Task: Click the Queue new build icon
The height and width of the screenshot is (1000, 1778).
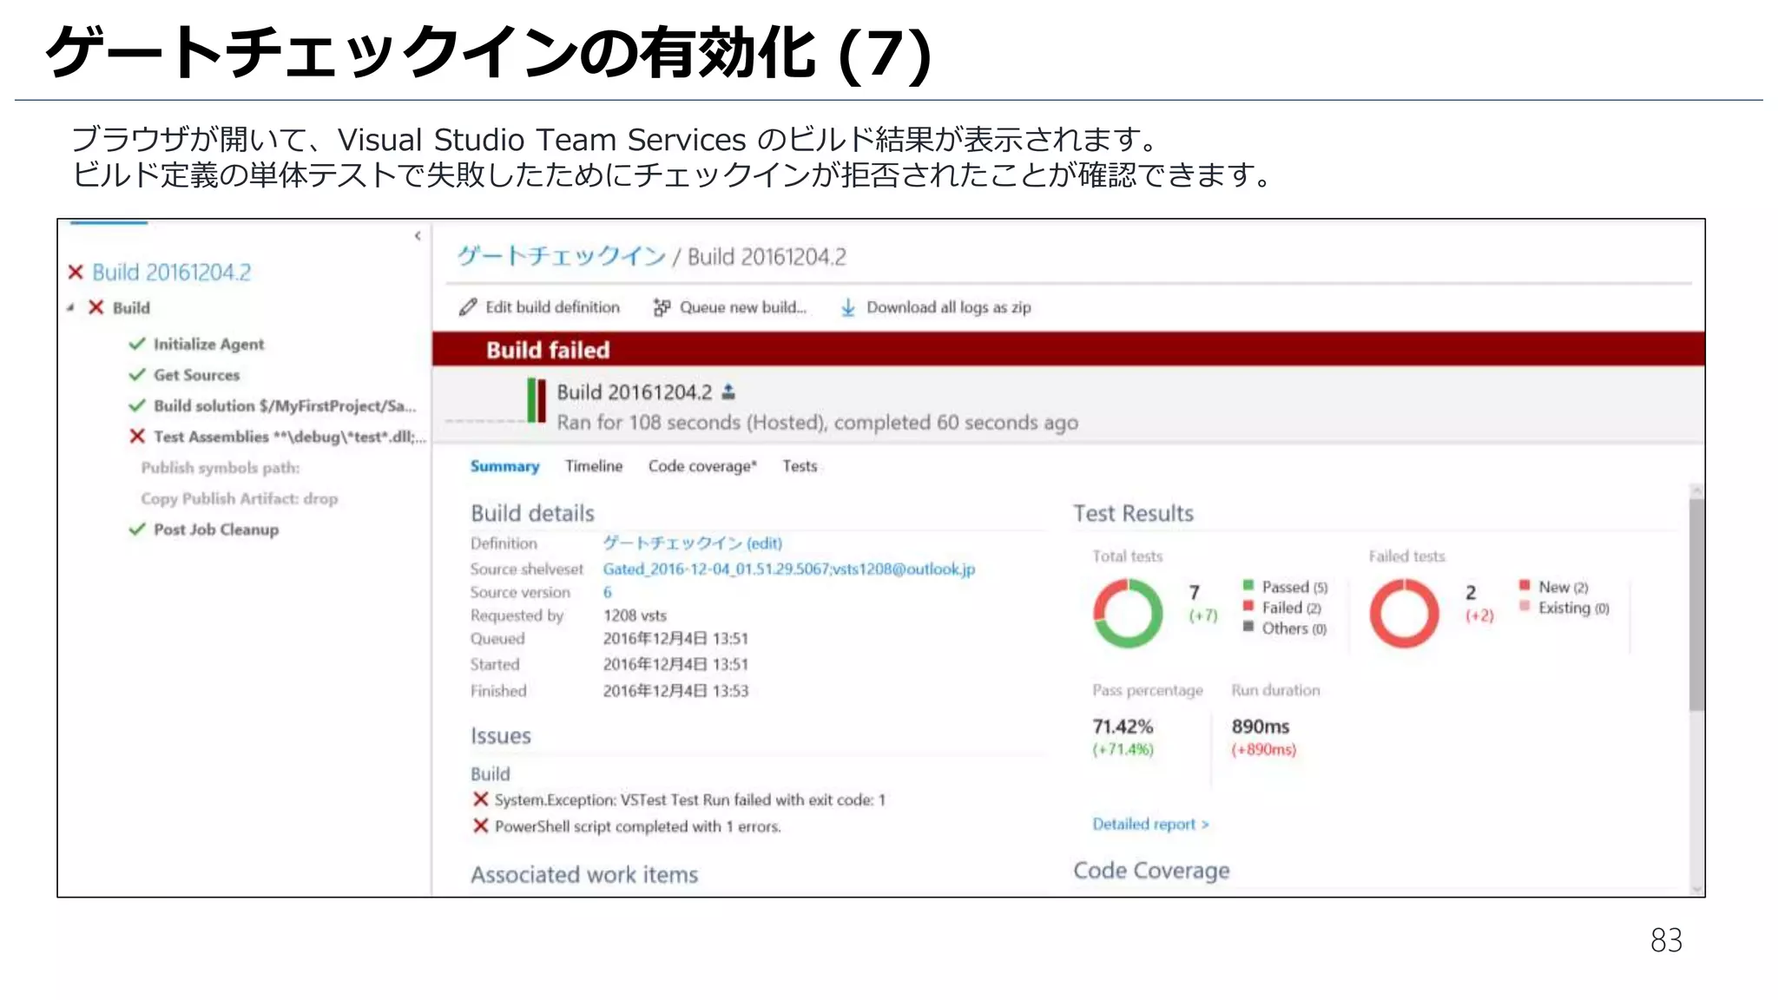Action: click(x=662, y=307)
